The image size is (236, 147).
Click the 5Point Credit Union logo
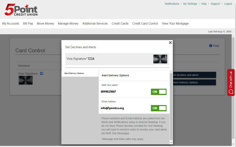21,10
